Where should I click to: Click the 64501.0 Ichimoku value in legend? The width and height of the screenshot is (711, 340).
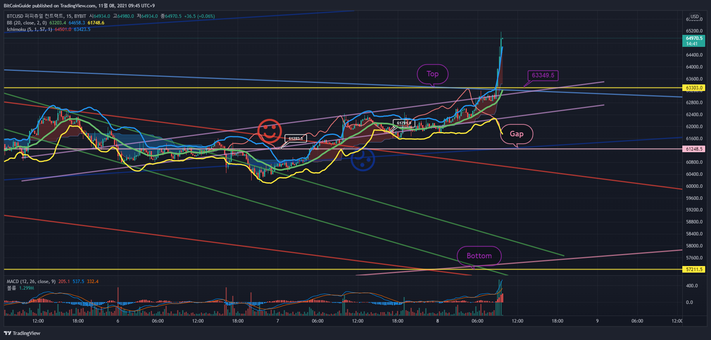(63, 29)
